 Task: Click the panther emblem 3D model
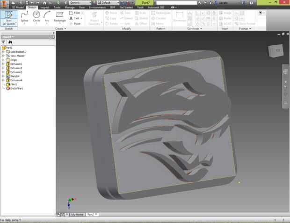coord(159,125)
